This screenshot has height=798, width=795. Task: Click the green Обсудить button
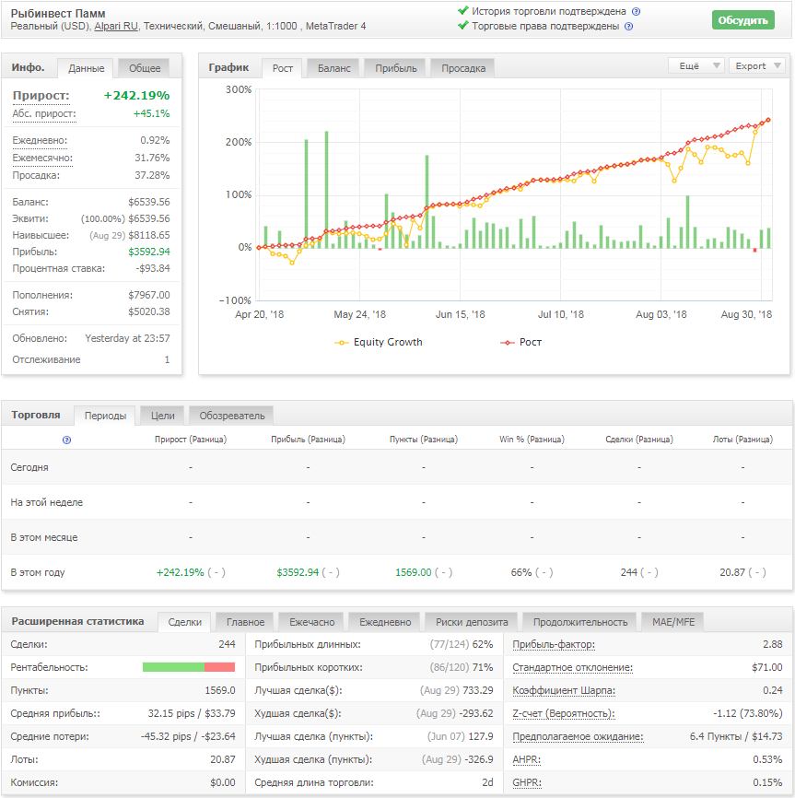743,20
